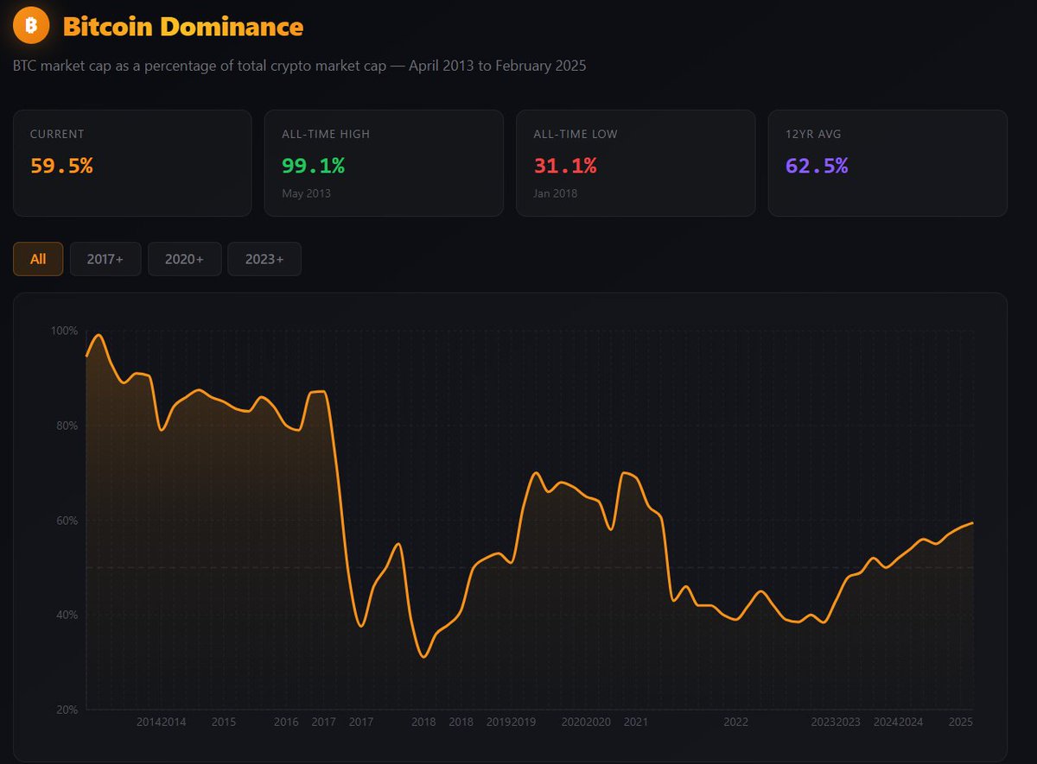
Task: Click the All-Time High 99.1% value
Action: point(313,166)
